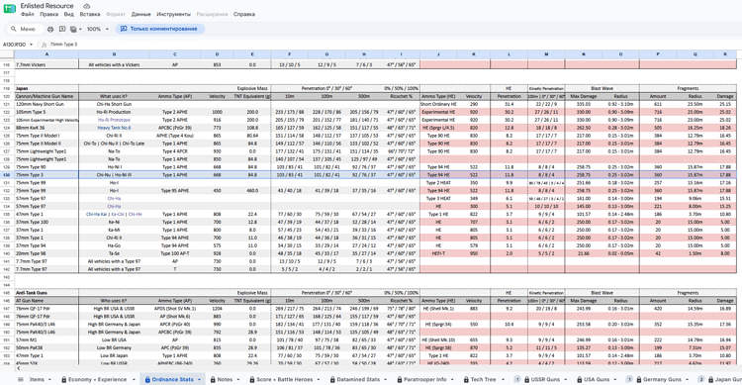Open the Score + Battle Heroes tab arrow
The width and height of the screenshot is (742, 385).
(x=319, y=379)
